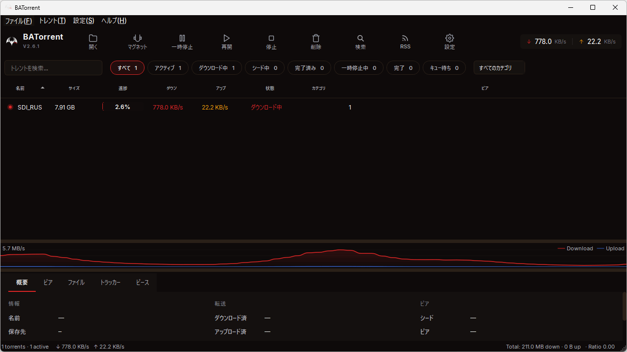Click status bar 'Total: 211.0 MB down'

pyautogui.click(x=532, y=347)
